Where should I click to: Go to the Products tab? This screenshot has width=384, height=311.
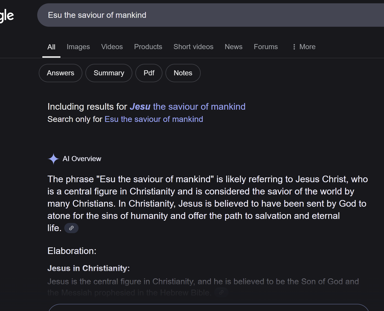(x=148, y=47)
